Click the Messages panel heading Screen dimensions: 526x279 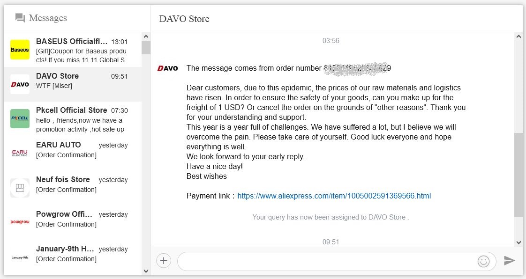click(x=48, y=18)
